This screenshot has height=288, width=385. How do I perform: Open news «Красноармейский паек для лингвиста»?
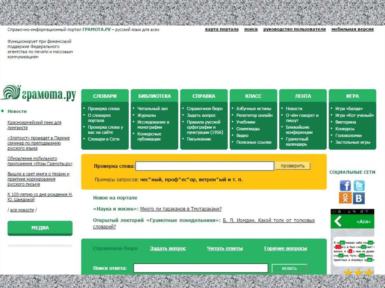coord(34,125)
